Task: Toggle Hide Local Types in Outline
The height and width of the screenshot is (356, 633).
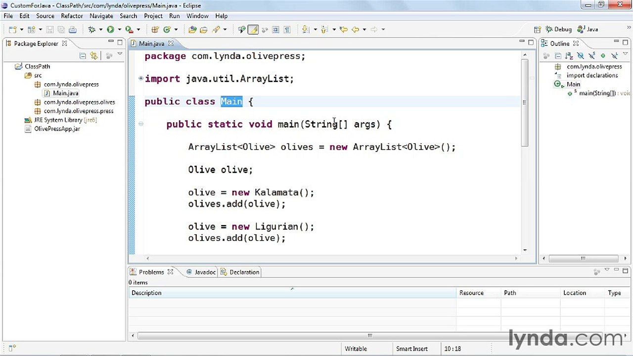Action: [614, 56]
